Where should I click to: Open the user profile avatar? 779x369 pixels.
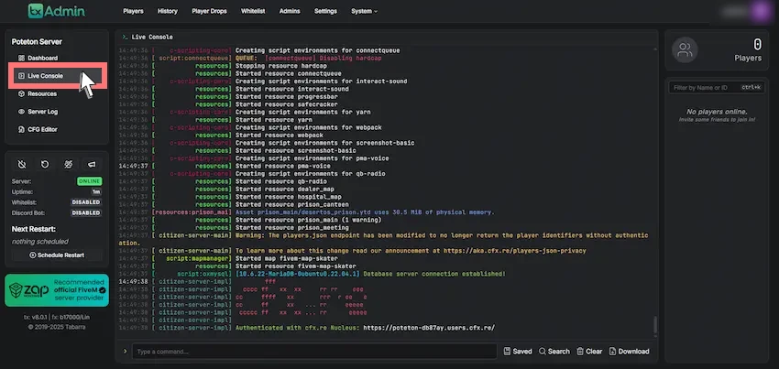[759, 11]
